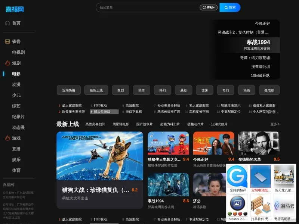Image resolution: width=299 pixels, height=224 pixels.
Task: Choose 奇谭：纸刃渡荒墟 in banner list
Action: click(255, 58)
